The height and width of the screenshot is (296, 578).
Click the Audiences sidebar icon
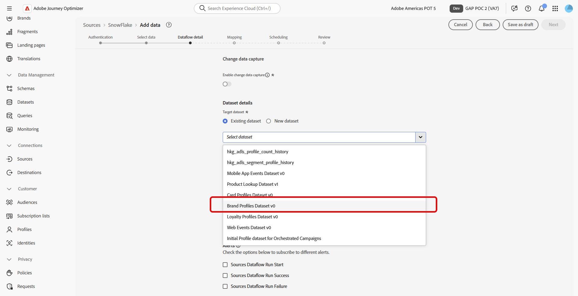point(9,202)
